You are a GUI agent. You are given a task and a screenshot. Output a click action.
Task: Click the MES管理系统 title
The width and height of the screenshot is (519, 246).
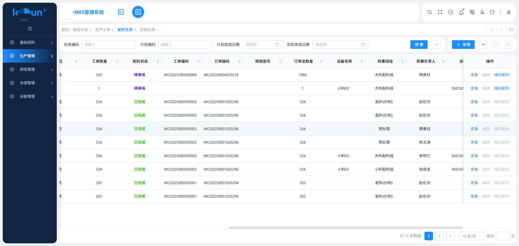(88, 12)
